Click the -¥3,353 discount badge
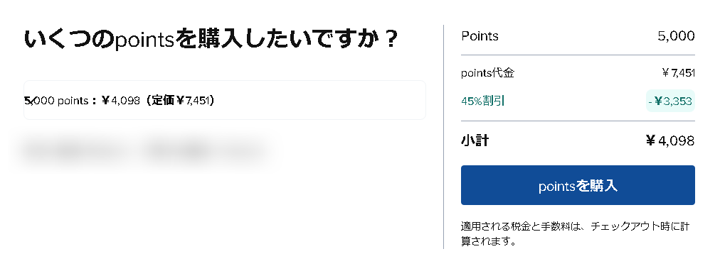This screenshot has height=271, width=720. point(670,101)
